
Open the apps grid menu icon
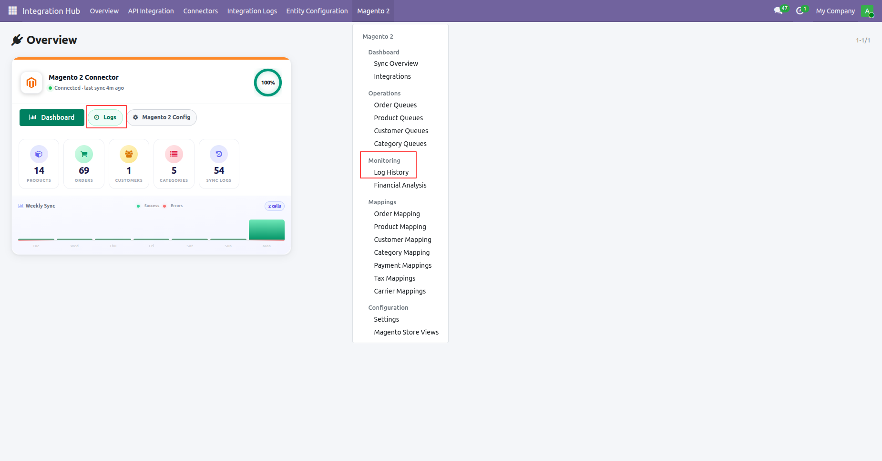click(12, 10)
